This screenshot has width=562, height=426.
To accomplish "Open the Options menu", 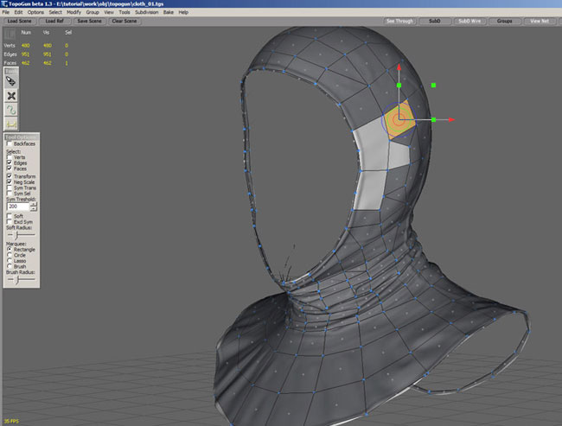I will coord(35,12).
